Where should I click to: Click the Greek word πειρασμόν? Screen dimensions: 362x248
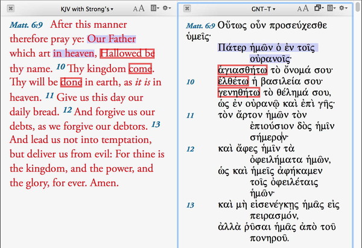coord(274,216)
